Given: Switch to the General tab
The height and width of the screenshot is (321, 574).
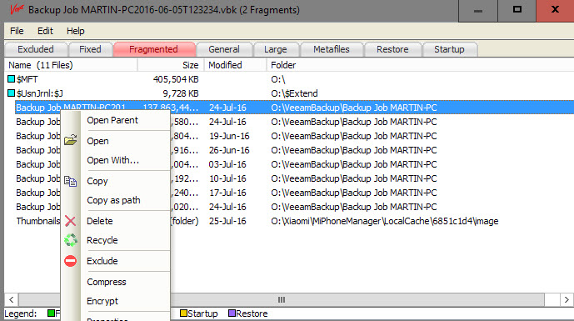Looking at the screenshot, I should point(224,49).
